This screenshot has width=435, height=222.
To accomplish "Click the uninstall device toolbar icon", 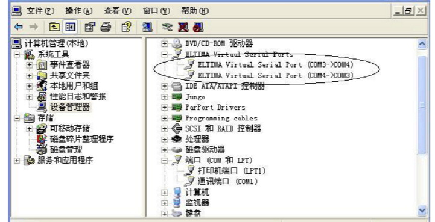I will point(183,27).
